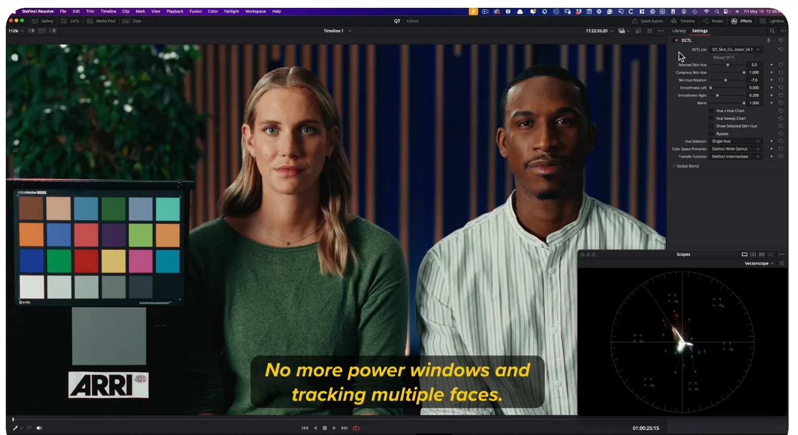Open the Gallery panel
Image resolution: width=798 pixels, height=435 pixels.
pos(43,21)
